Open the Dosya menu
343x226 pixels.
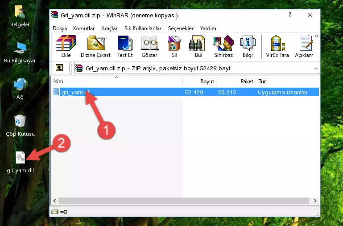[60, 28]
